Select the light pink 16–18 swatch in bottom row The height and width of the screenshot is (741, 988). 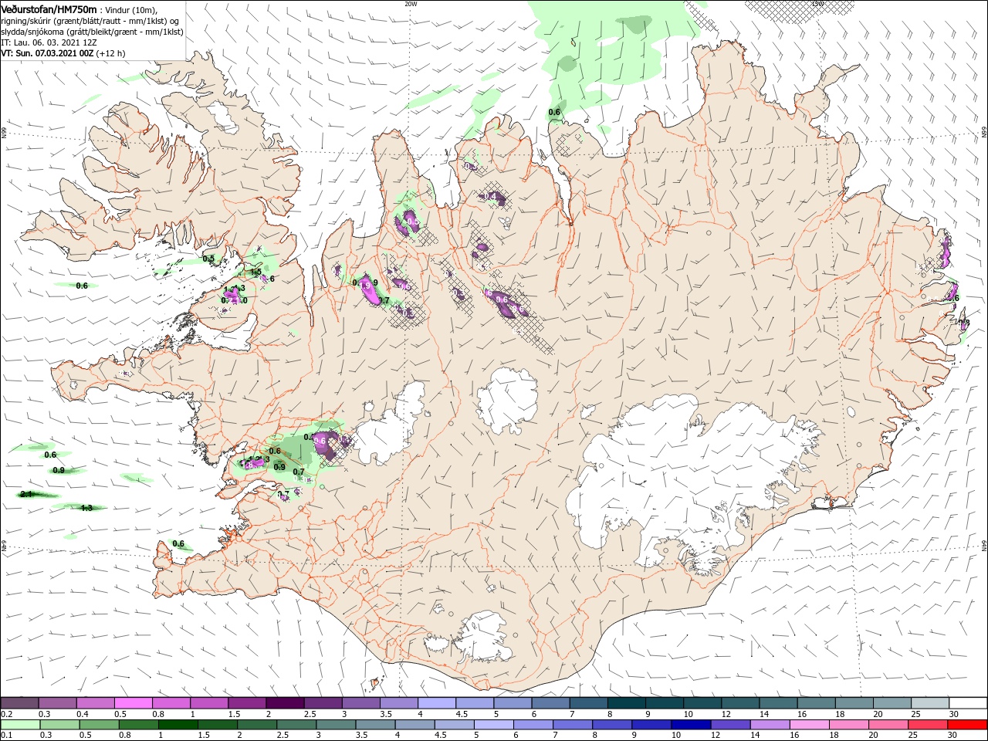809,725
